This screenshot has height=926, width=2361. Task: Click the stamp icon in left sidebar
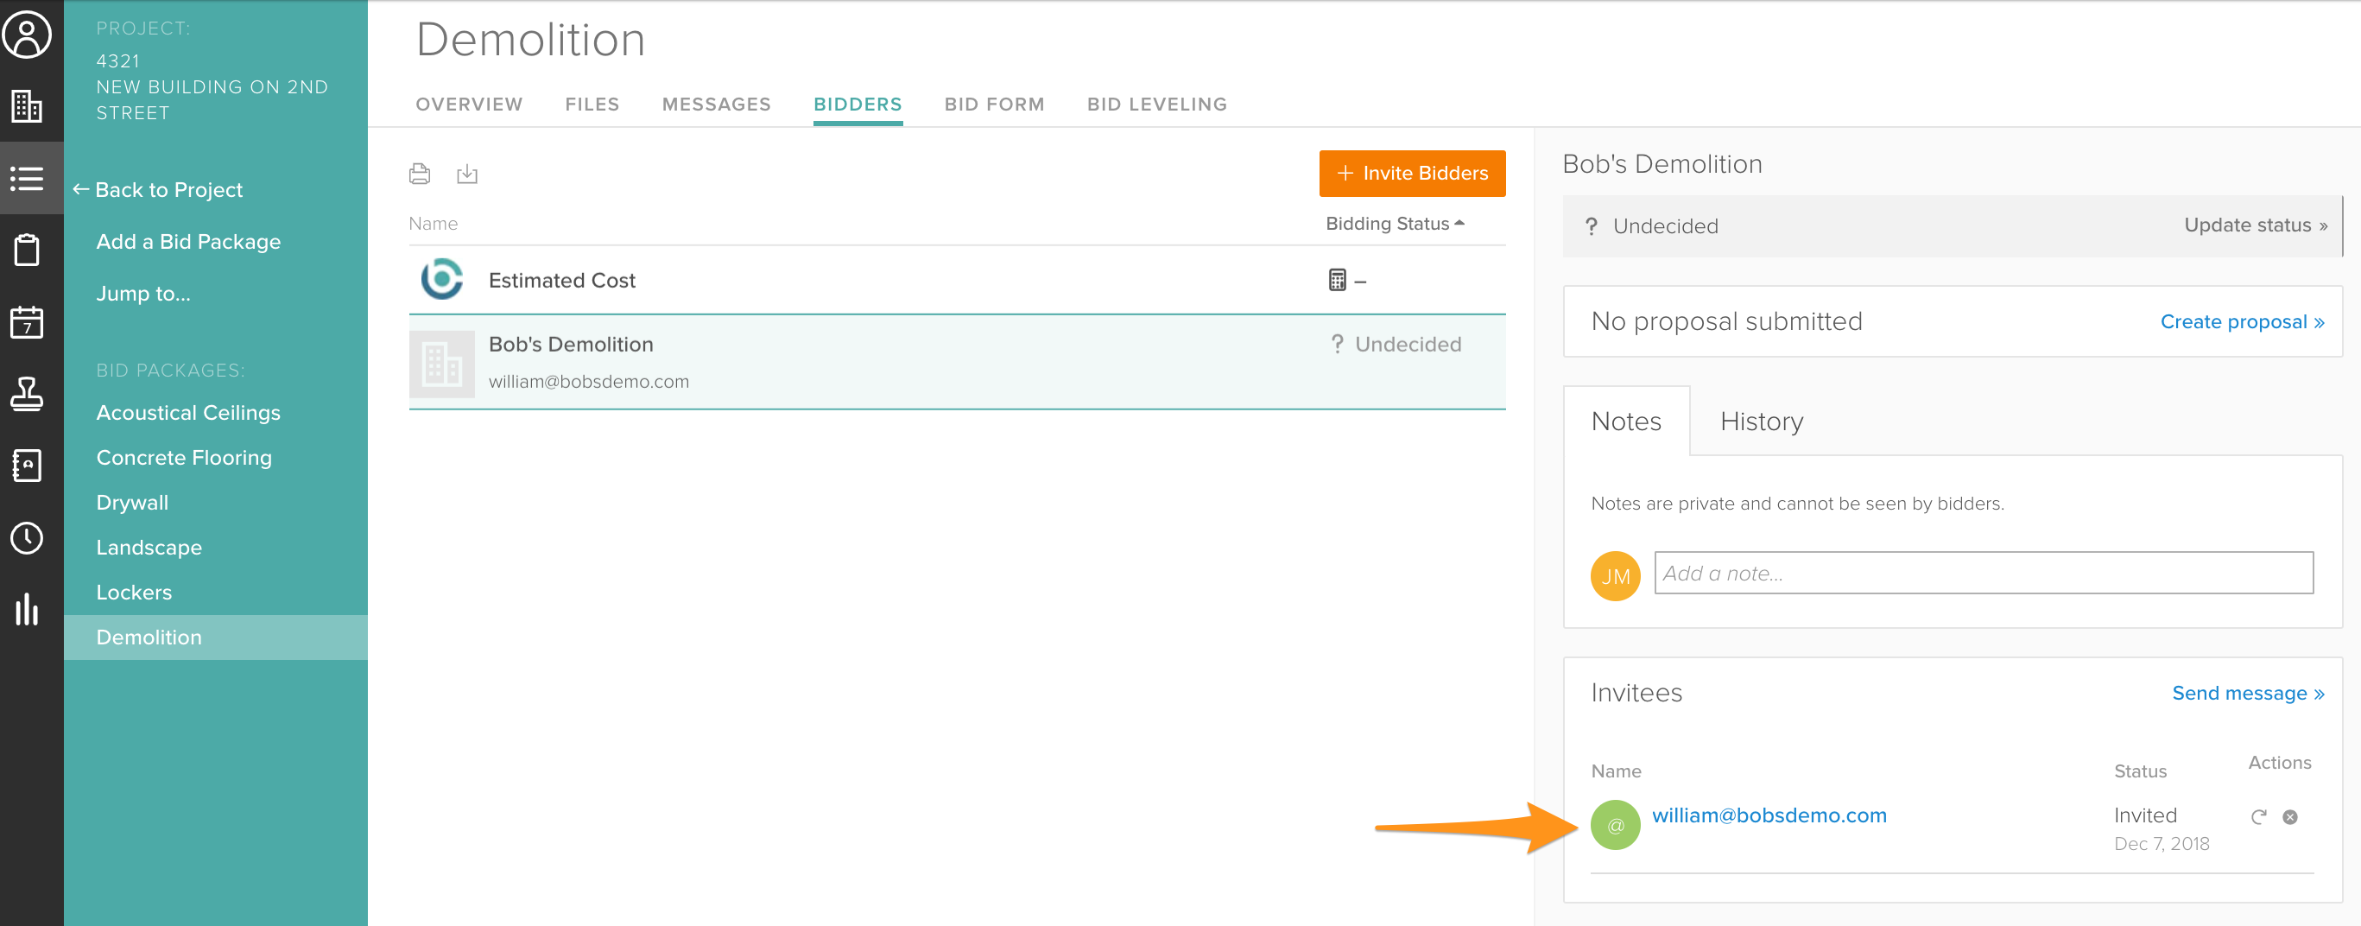click(28, 394)
